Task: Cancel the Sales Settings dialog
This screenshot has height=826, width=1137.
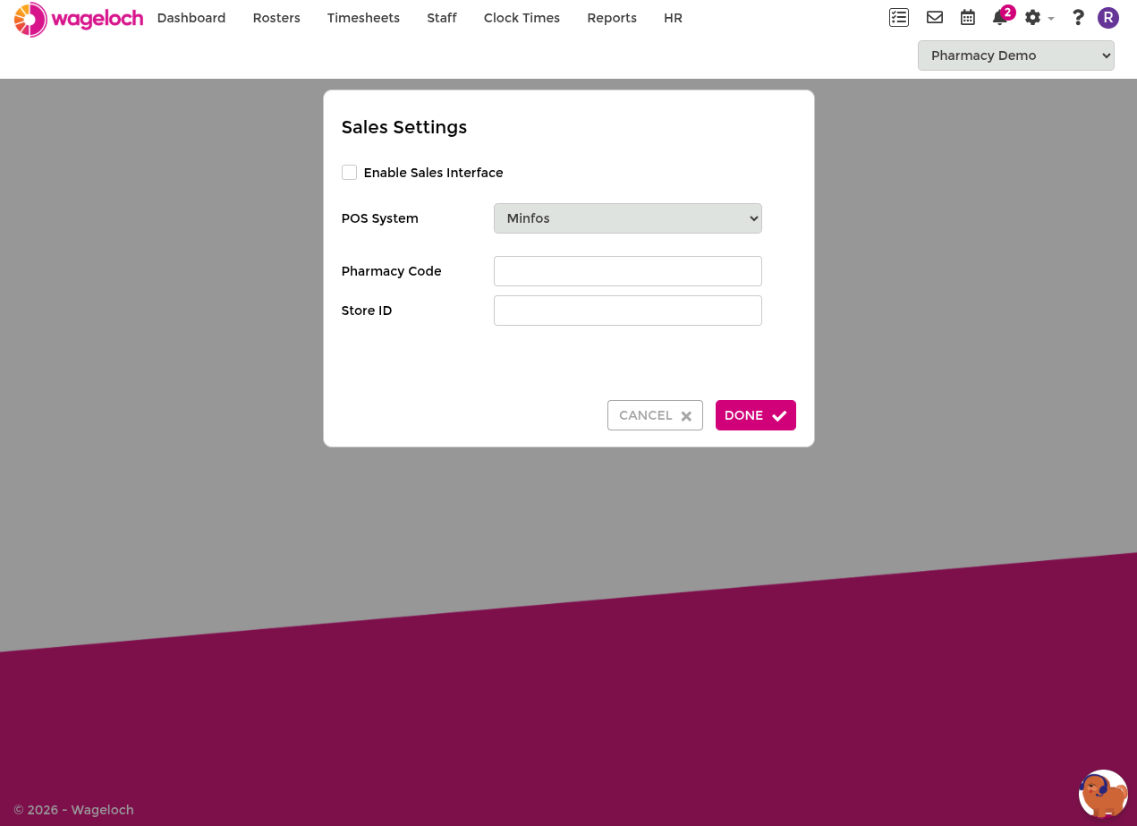Action: click(655, 415)
